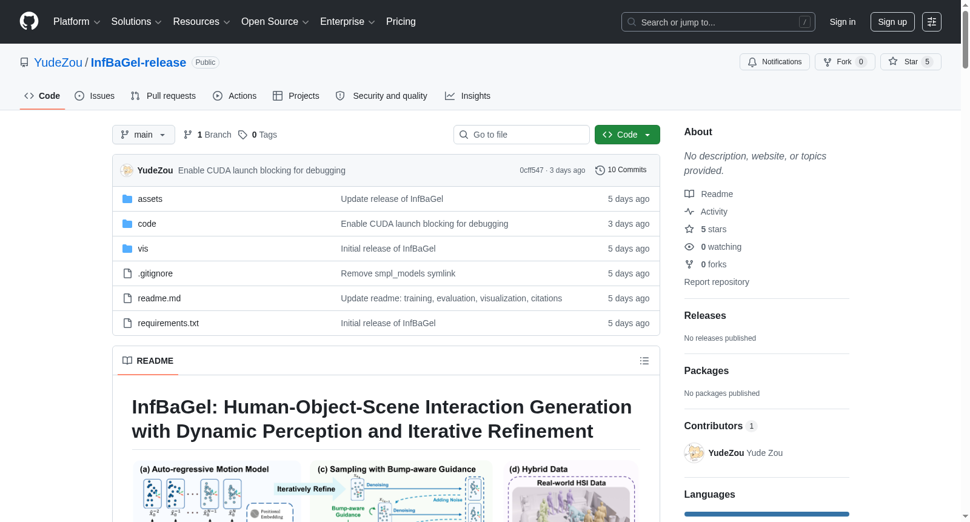Click the Go to file input
Image resolution: width=970 pixels, height=522 pixels.
pos(521,135)
